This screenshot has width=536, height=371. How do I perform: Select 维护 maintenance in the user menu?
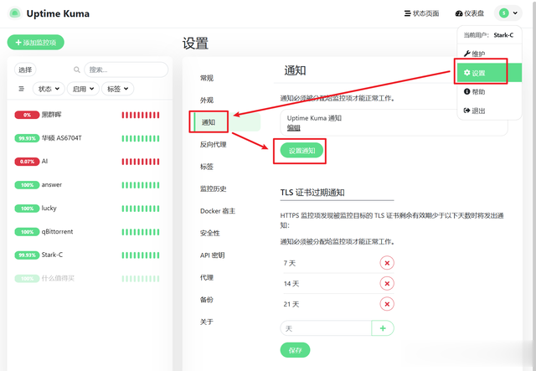coord(489,54)
